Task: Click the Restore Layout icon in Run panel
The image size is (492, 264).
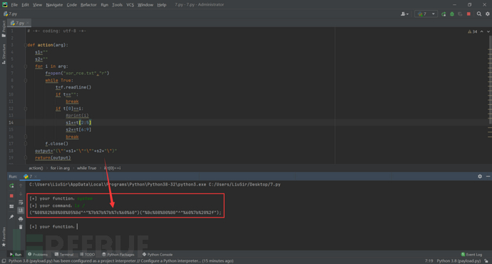Action: coord(11,206)
